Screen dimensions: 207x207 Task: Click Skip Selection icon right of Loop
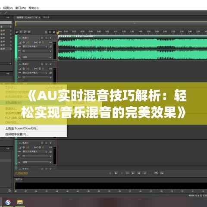point(162,173)
